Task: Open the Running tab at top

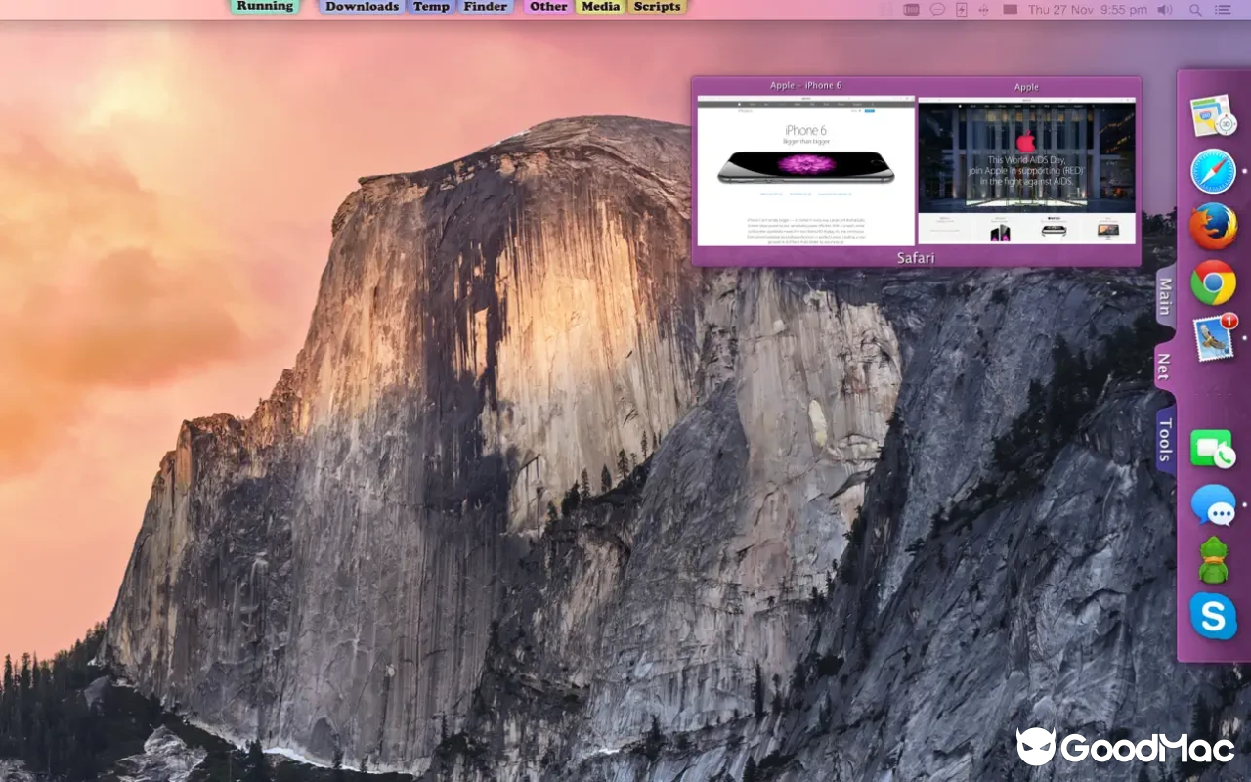Action: (265, 7)
